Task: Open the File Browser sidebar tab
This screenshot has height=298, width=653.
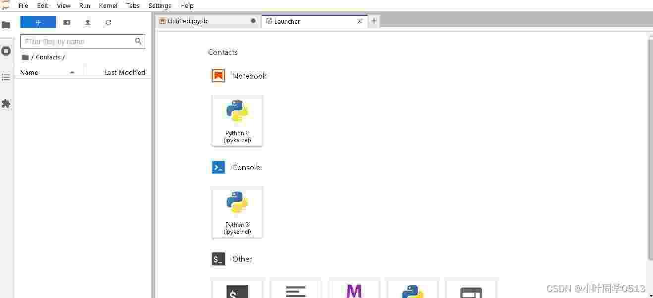Action: pyautogui.click(x=6, y=25)
